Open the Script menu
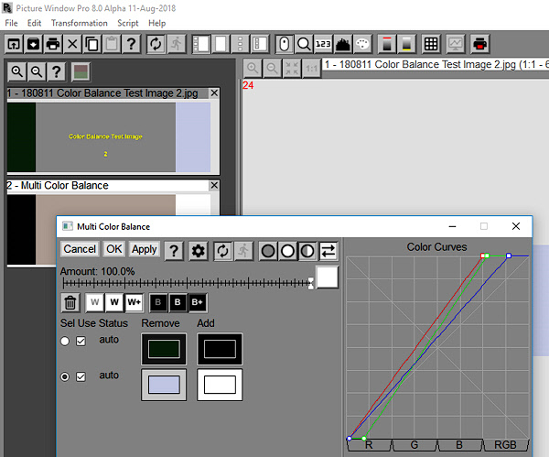Viewport: 549px width, 457px height. pyautogui.click(x=128, y=23)
